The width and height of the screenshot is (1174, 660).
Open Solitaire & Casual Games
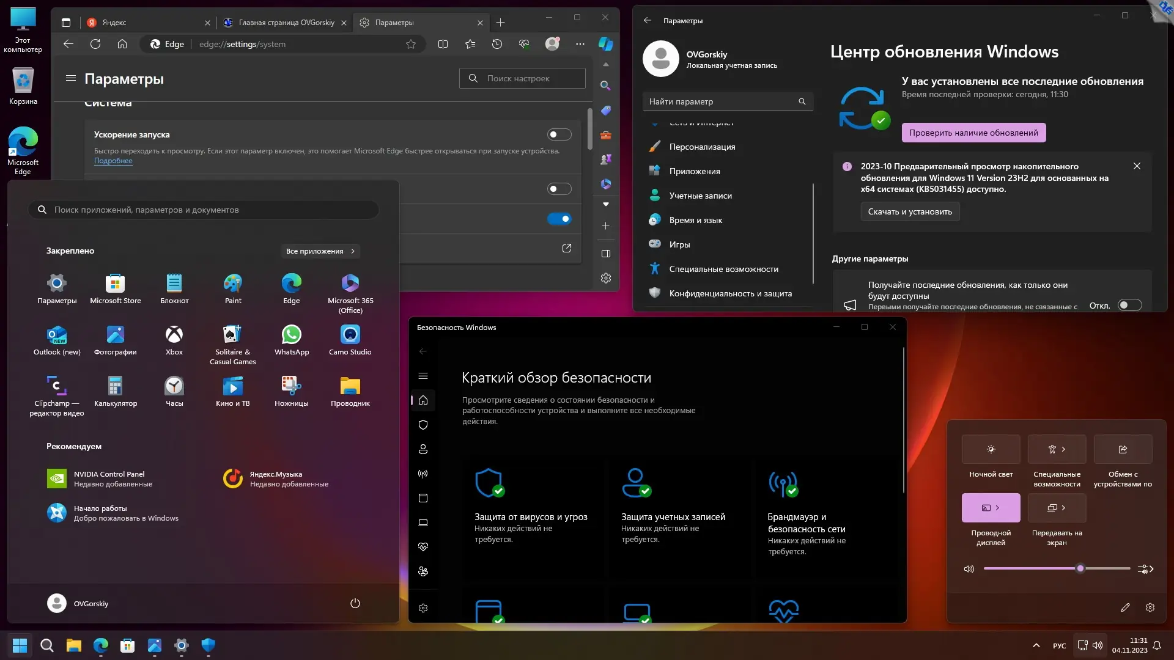(232, 335)
